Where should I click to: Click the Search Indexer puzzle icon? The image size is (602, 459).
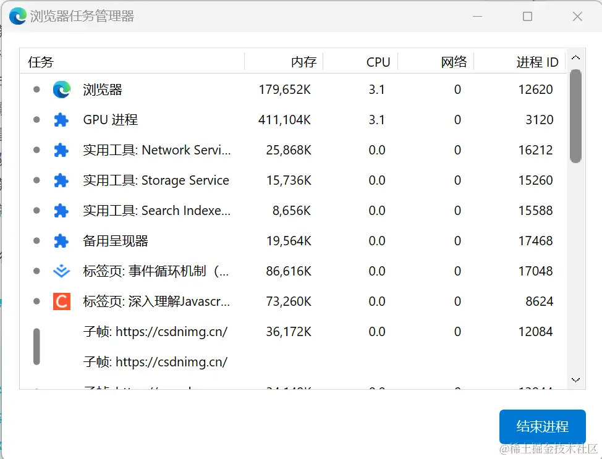pyautogui.click(x=61, y=211)
